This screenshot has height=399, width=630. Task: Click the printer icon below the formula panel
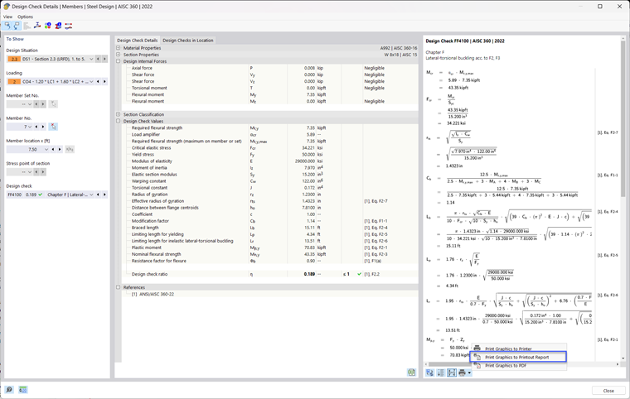point(462,373)
